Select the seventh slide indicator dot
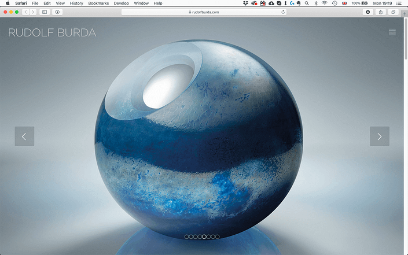 (x=213, y=236)
